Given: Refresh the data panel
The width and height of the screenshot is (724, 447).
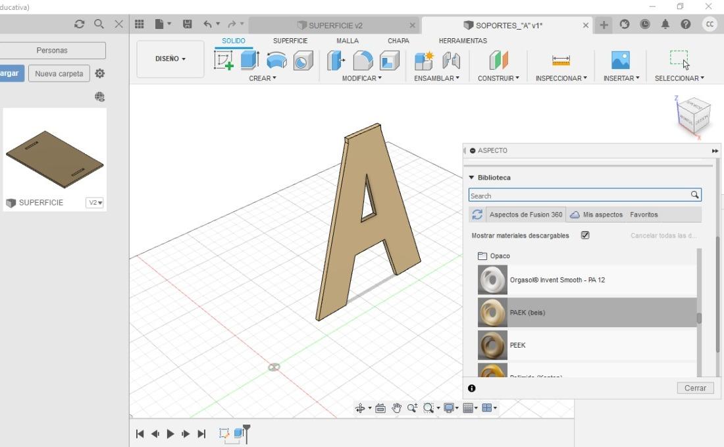Looking at the screenshot, I should tap(80, 24).
